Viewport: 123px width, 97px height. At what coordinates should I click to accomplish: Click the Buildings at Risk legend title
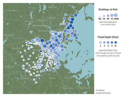pos(108,9)
